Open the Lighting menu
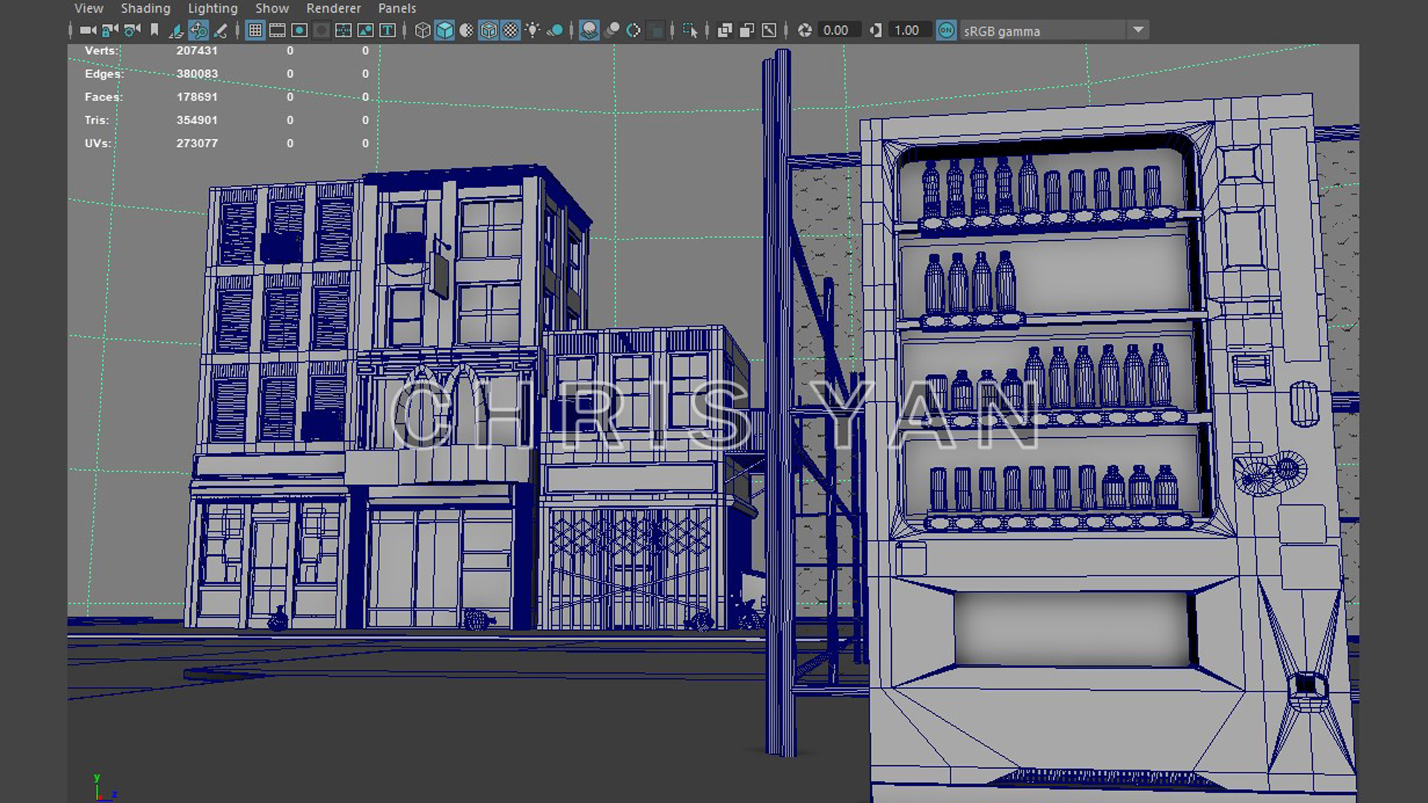 pyautogui.click(x=213, y=8)
